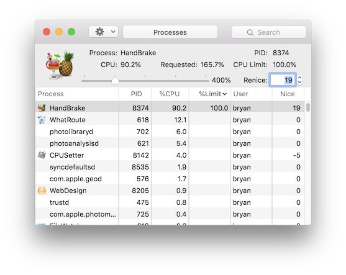Image resolution: width=346 pixels, height=275 pixels.
Task: Click the Renice stepper arrows
Action: (x=299, y=80)
